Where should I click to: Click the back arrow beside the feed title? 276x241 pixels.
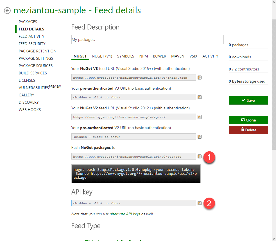pyautogui.click(x=7, y=11)
